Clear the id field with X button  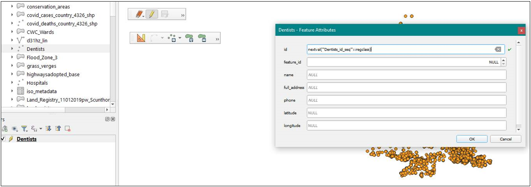click(498, 49)
